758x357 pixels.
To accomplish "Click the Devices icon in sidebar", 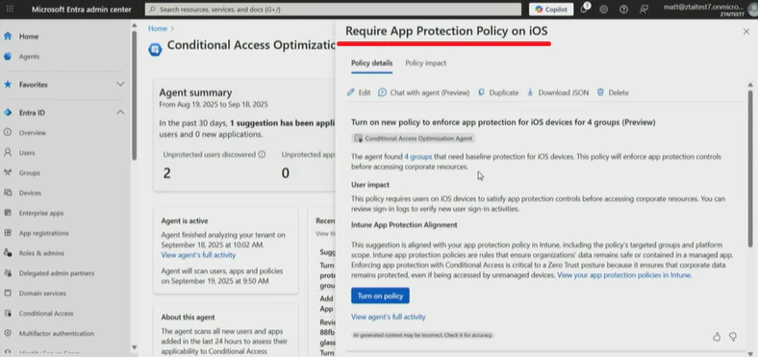I will pos(8,193).
